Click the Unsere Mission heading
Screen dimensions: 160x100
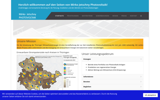[x=26, y=41]
